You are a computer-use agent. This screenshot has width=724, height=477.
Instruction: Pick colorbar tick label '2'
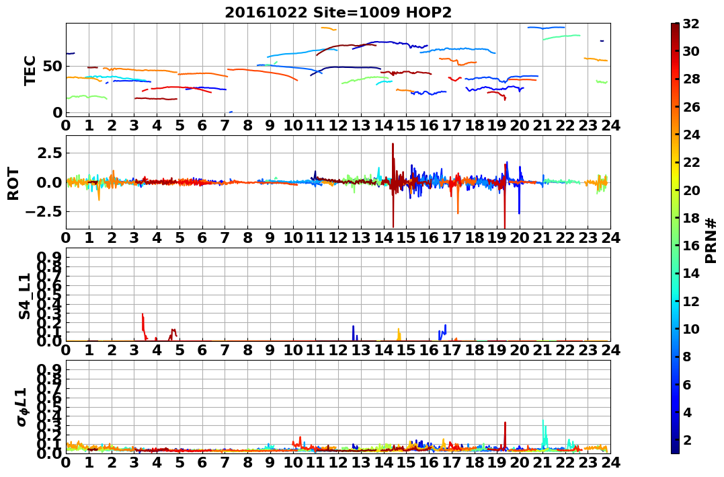point(687,439)
